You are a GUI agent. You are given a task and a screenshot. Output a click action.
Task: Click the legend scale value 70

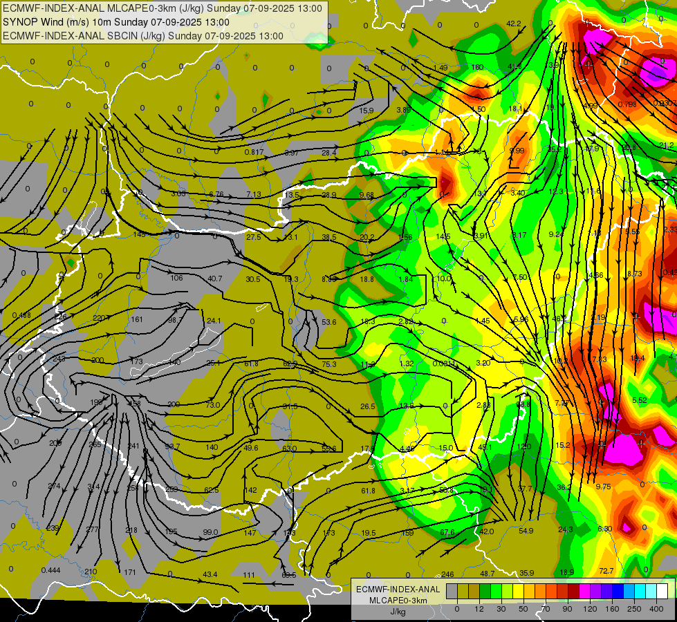point(546,609)
